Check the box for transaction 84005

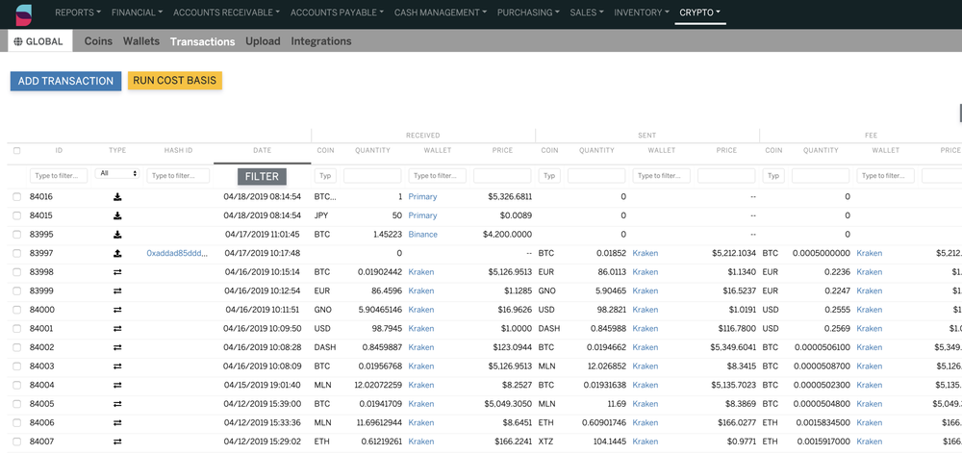coord(17,404)
